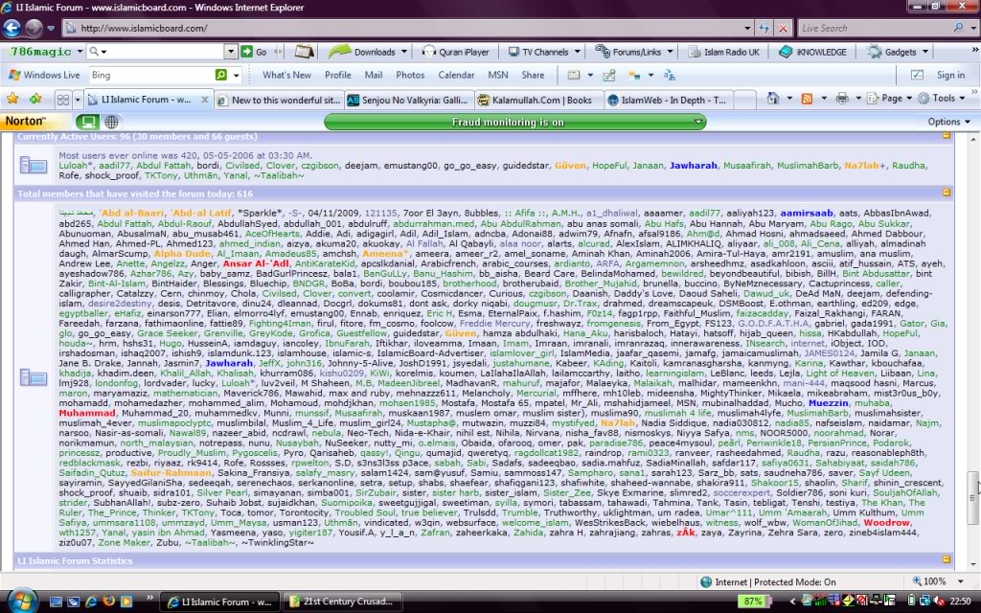Click Windows Live checkbox icon near Sign in
This screenshot has width=981, height=613.
(x=917, y=75)
